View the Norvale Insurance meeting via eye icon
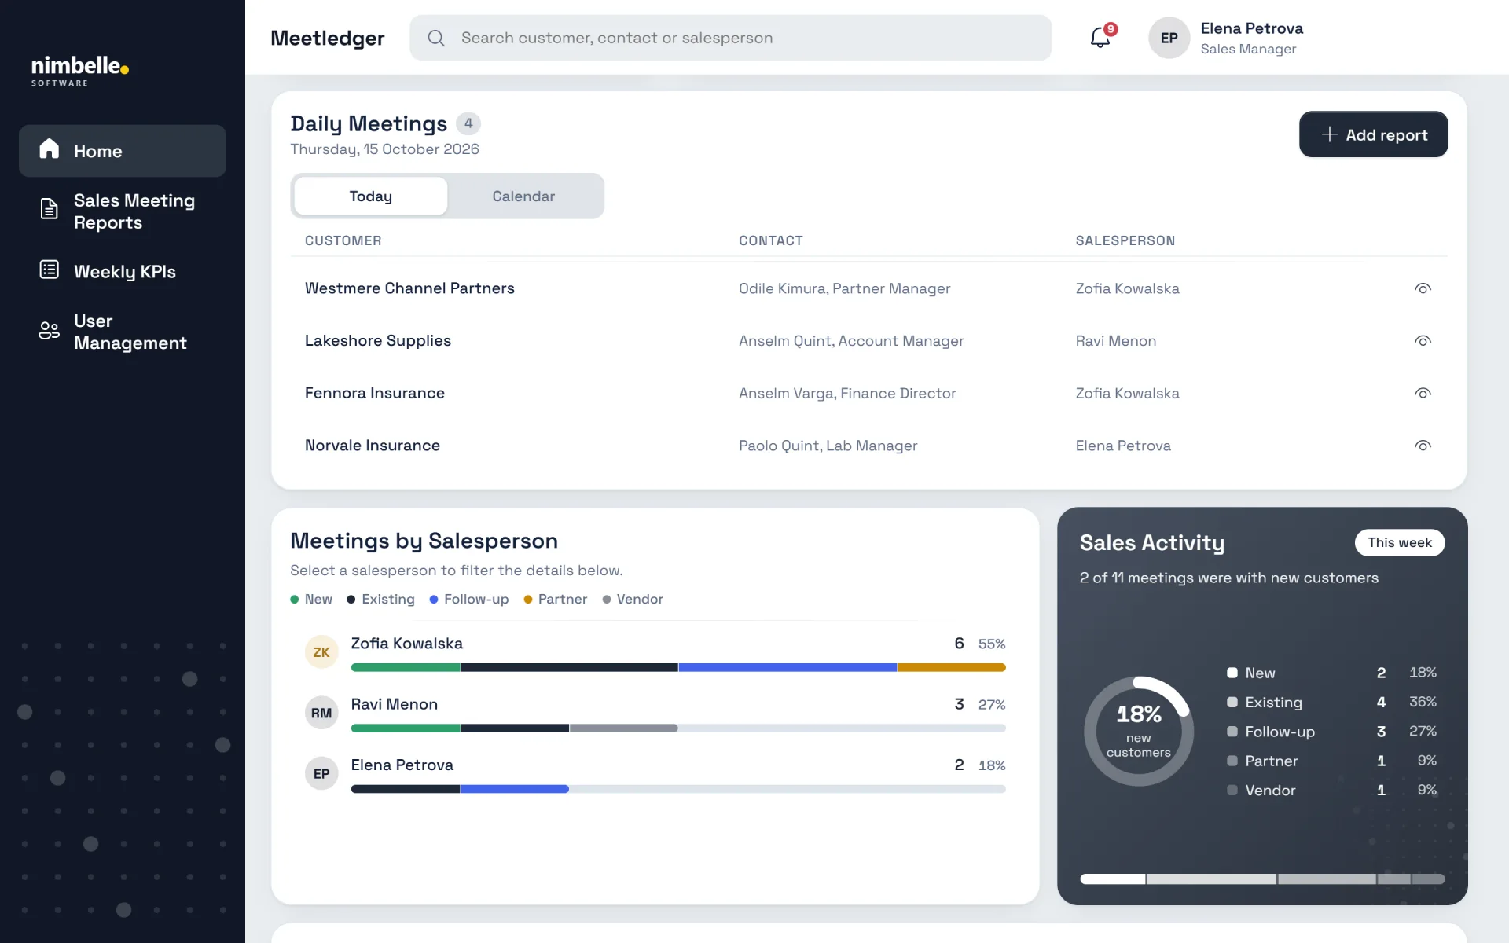The height and width of the screenshot is (943, 1509). coord(1423,446)
